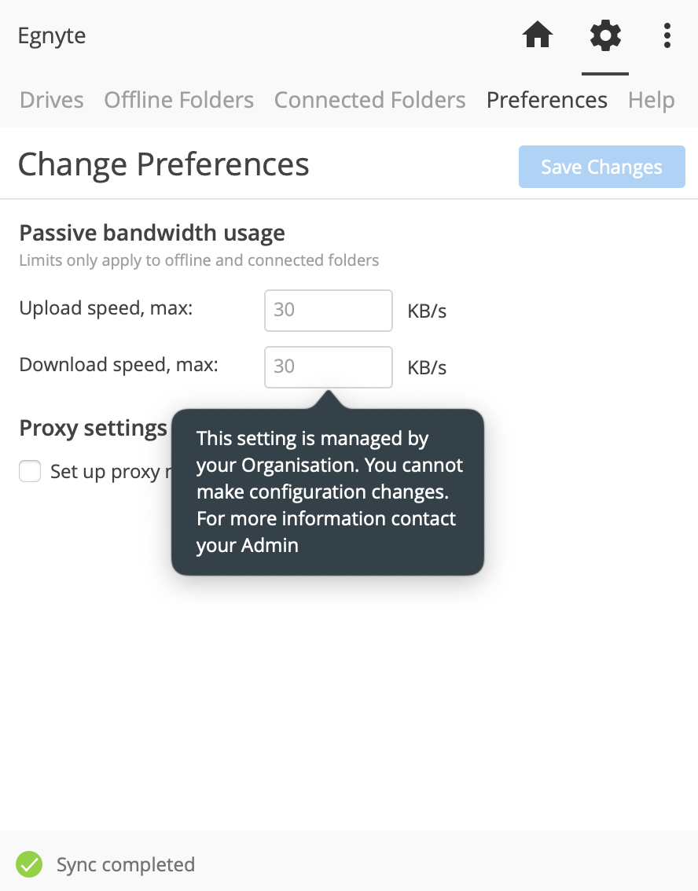Click the Passive bandwidth usage heading
This screenshot has width=698, height=891.
click(152, 233)
